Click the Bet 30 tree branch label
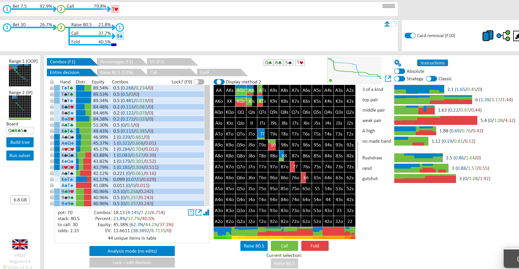The image size is (519, 269). pos(19,25)
